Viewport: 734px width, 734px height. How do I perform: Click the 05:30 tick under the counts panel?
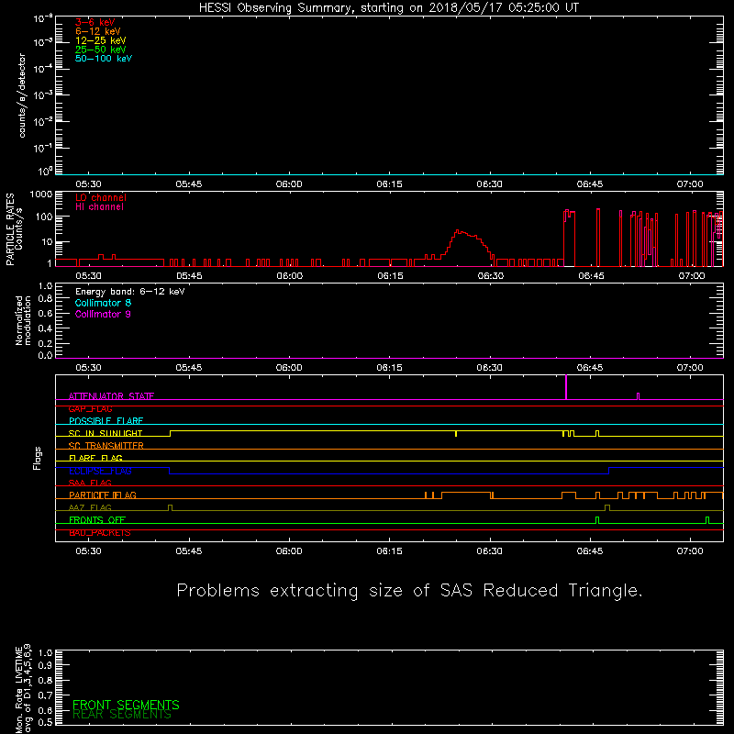pos(88,184)
